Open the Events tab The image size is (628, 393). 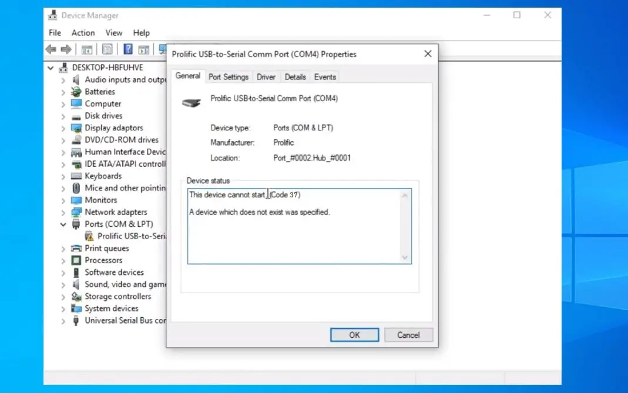[325, 77]
